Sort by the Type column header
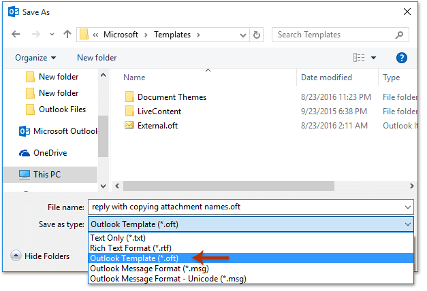This screenshot has height=291, width=427. click(x=392, y=78)
